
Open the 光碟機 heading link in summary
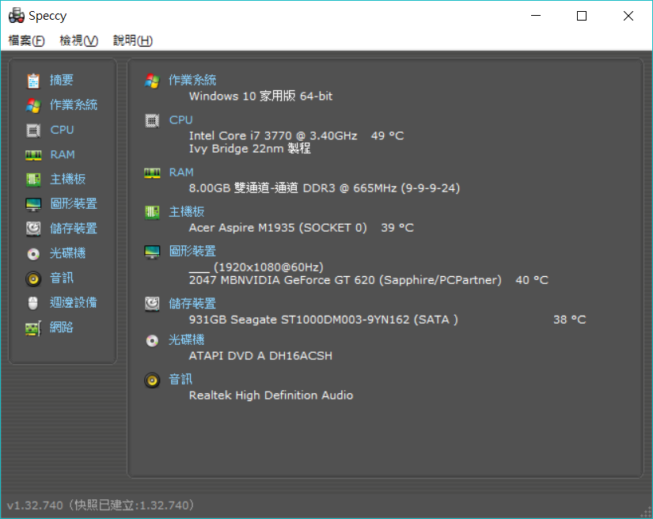tap(187, 339)
